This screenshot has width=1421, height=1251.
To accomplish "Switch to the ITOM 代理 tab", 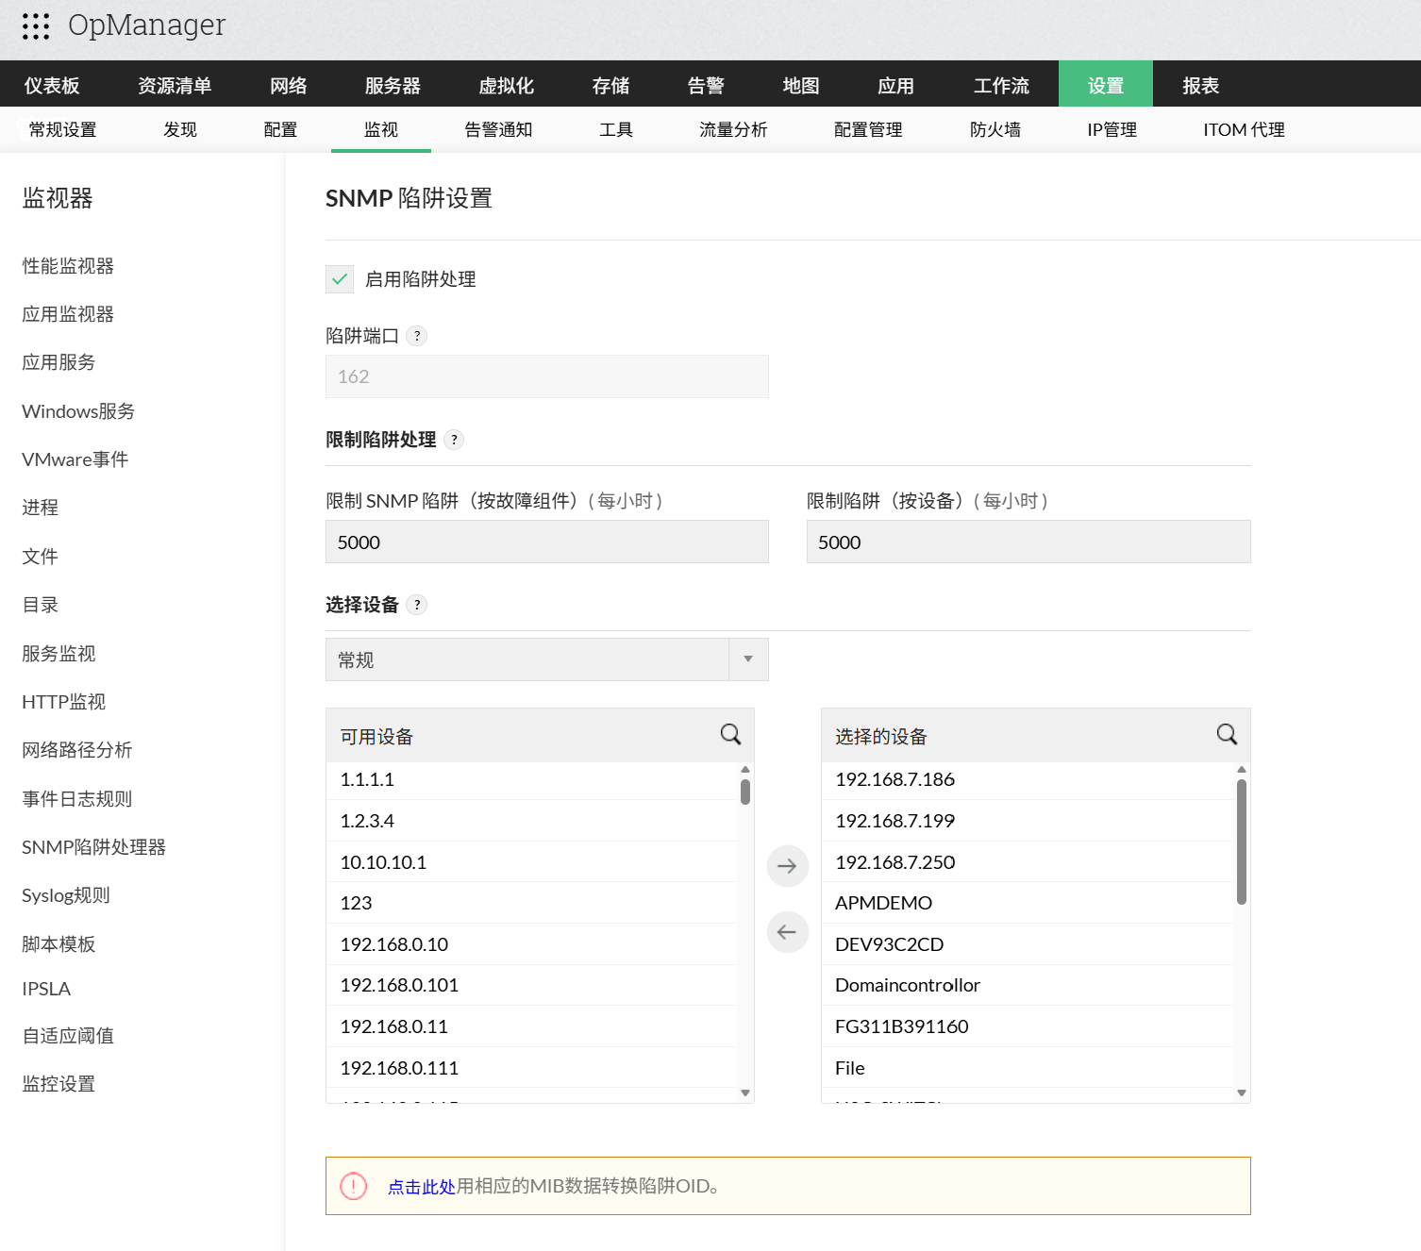I will point(1245,130).
